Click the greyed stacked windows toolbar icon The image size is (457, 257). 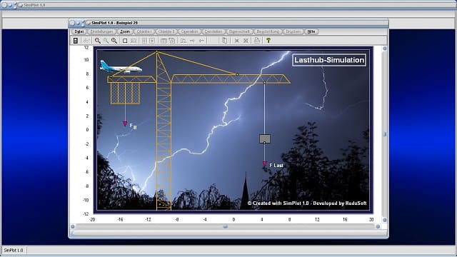(x=172, y=41)
